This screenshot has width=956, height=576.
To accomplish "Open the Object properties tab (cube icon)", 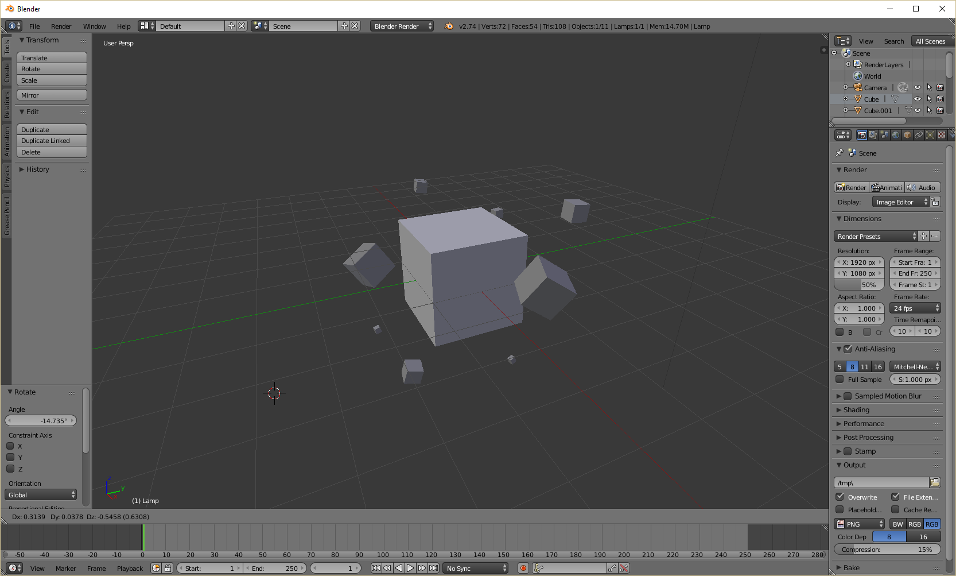I will [907, 135].
